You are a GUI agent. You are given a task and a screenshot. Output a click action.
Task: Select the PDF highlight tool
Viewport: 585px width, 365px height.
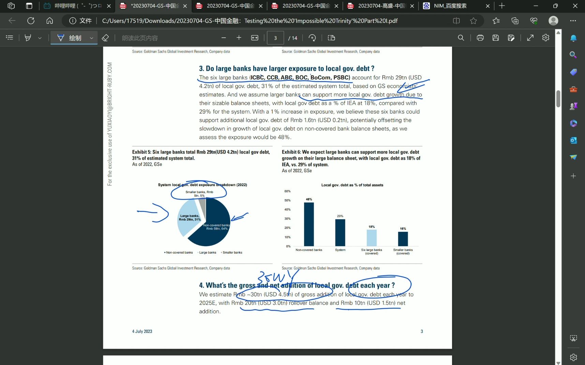28,38
